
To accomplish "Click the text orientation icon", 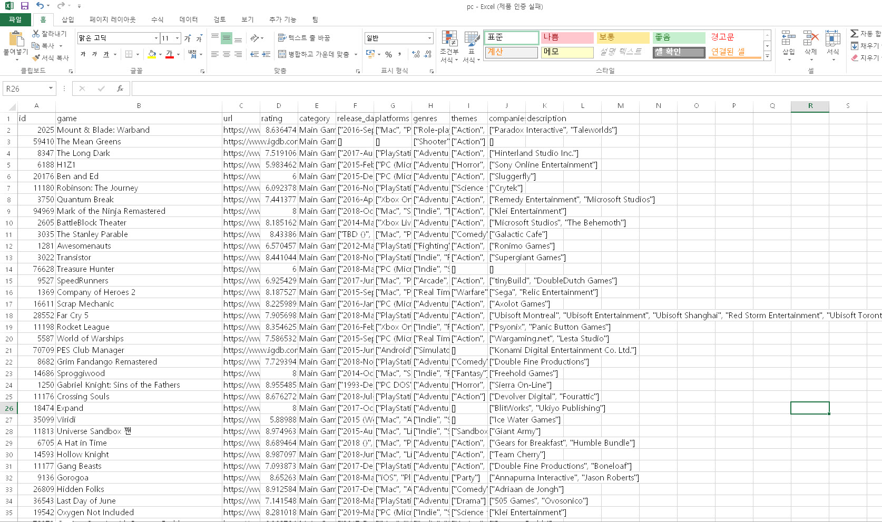I will (x=254, y=38).
